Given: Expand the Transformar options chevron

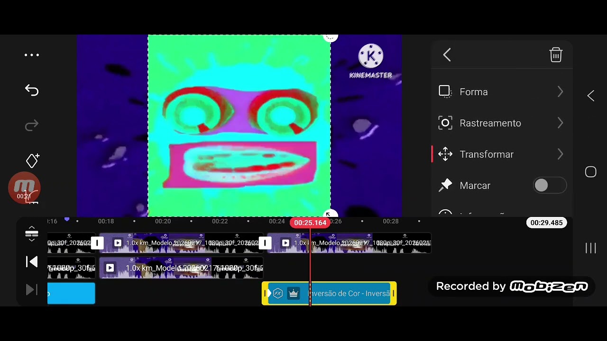Looking at the screenshot, I should [560, 154].
